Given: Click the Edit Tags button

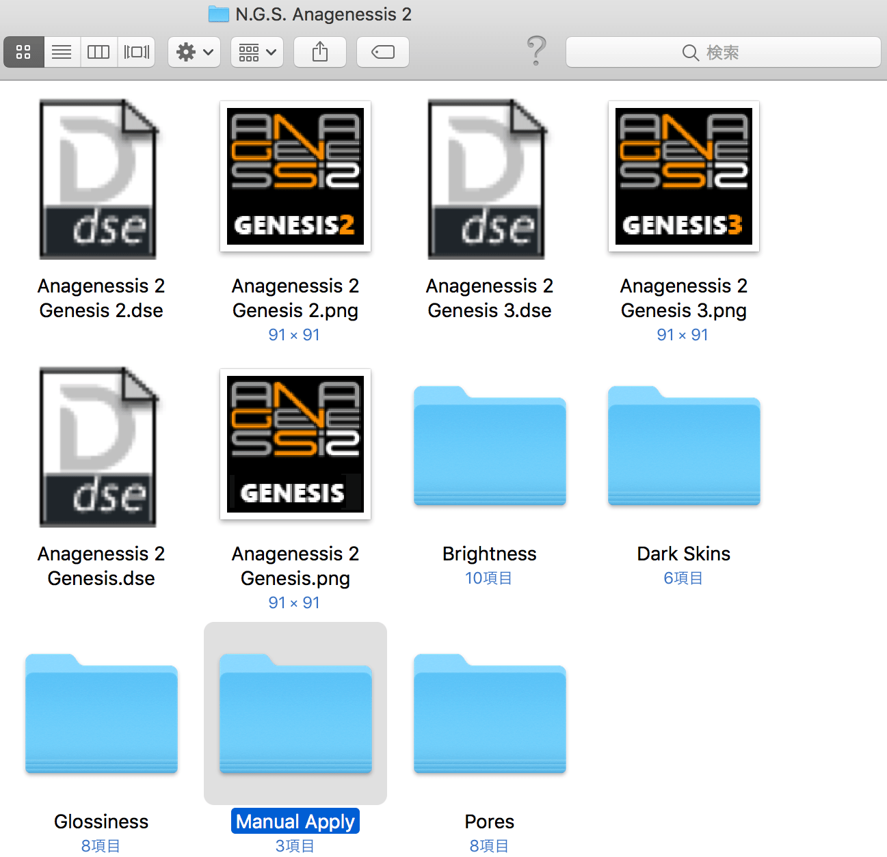Looking at the screenshot, I should (383, 52).
